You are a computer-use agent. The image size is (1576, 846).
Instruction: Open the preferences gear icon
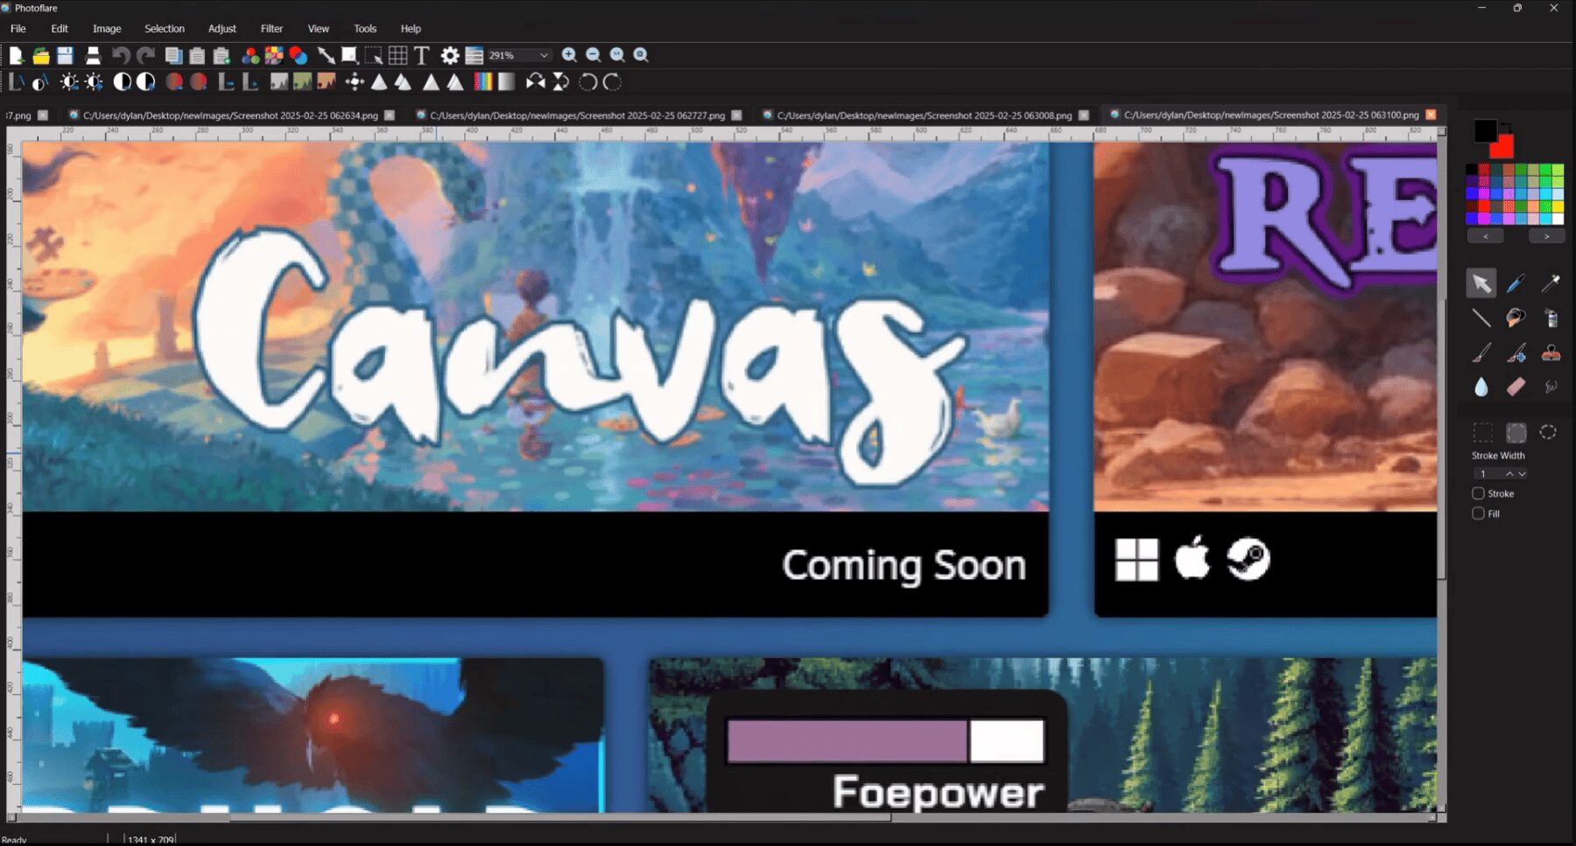450,55
